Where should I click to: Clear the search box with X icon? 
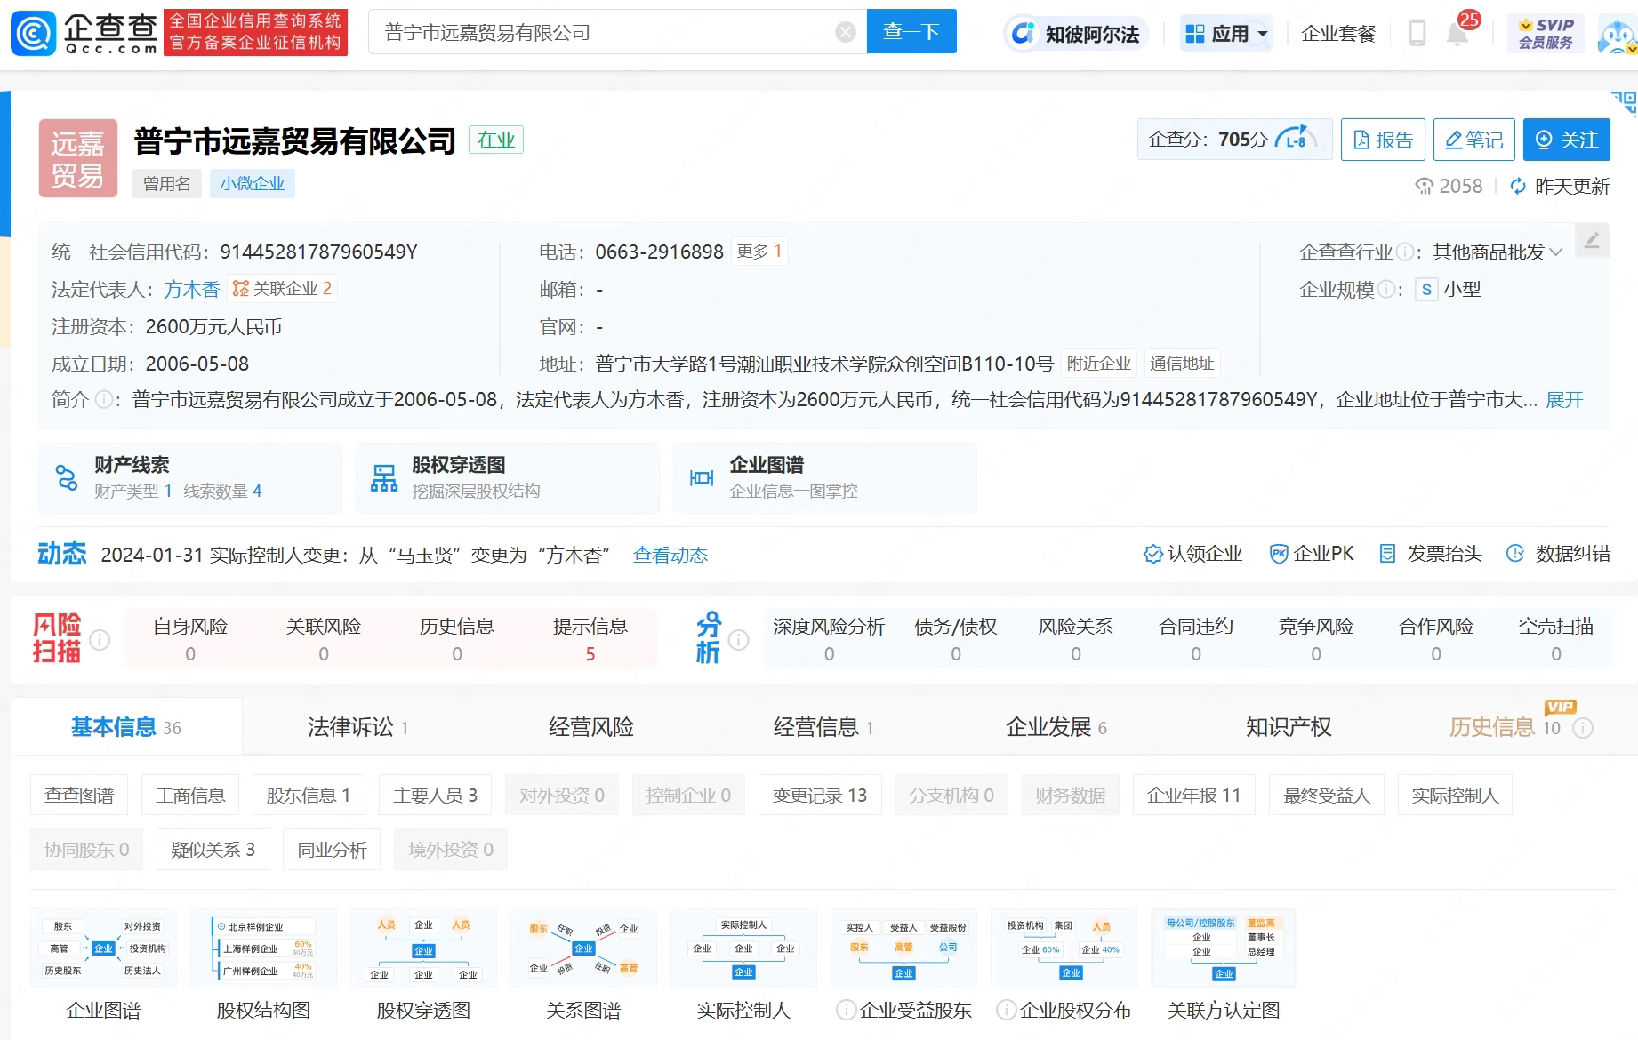(846, 33)
